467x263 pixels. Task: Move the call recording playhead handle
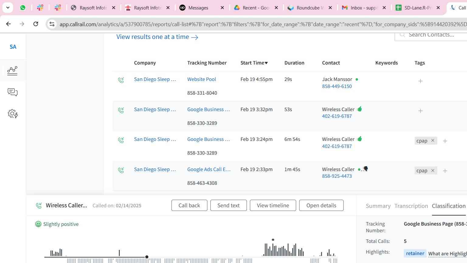point(147,257)
